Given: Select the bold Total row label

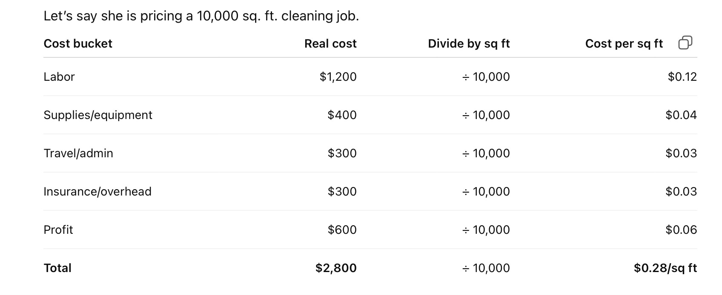Looking at the screenshot, I should [57, 268].
